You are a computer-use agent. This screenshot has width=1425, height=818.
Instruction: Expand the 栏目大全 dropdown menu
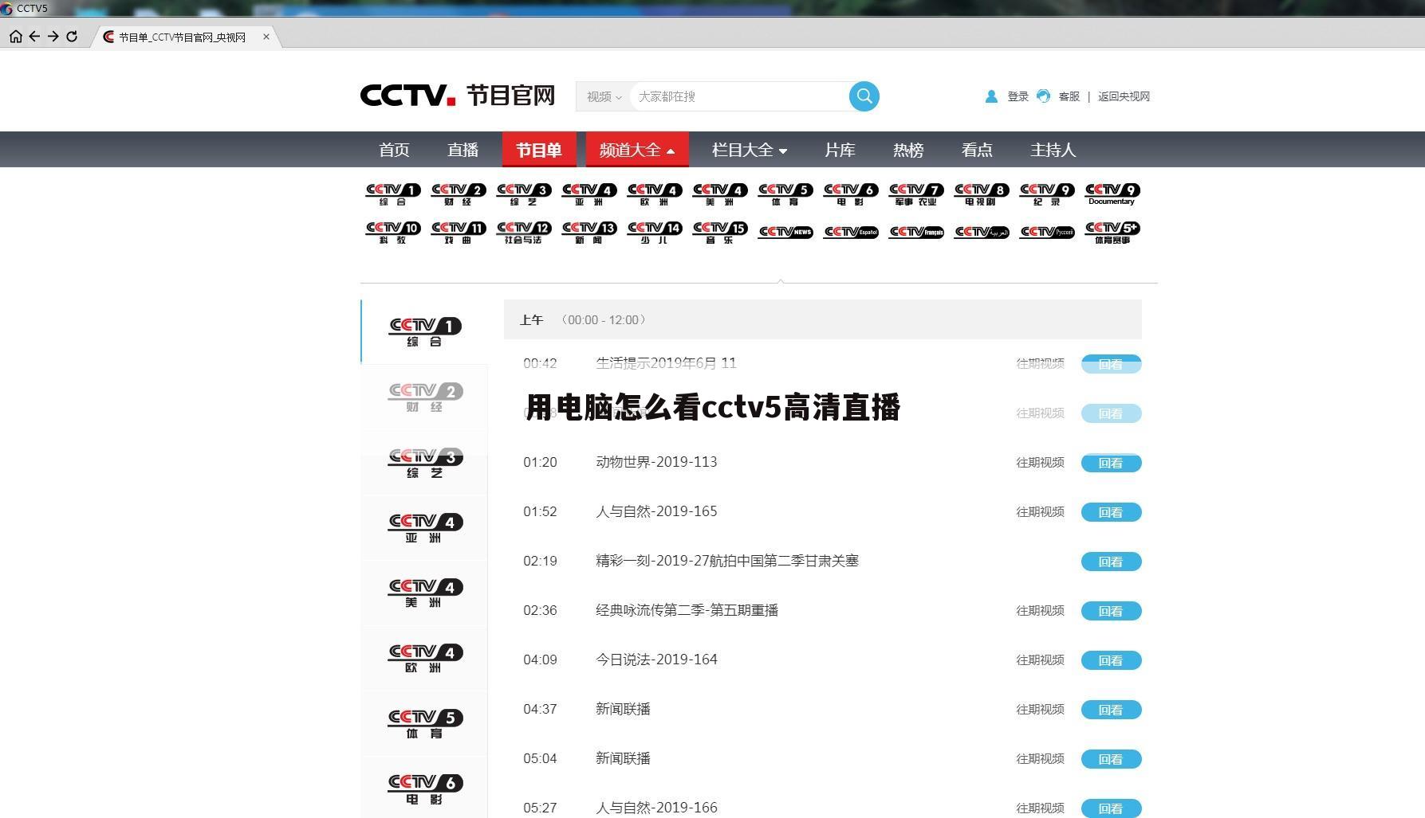[x=750, y=150]
